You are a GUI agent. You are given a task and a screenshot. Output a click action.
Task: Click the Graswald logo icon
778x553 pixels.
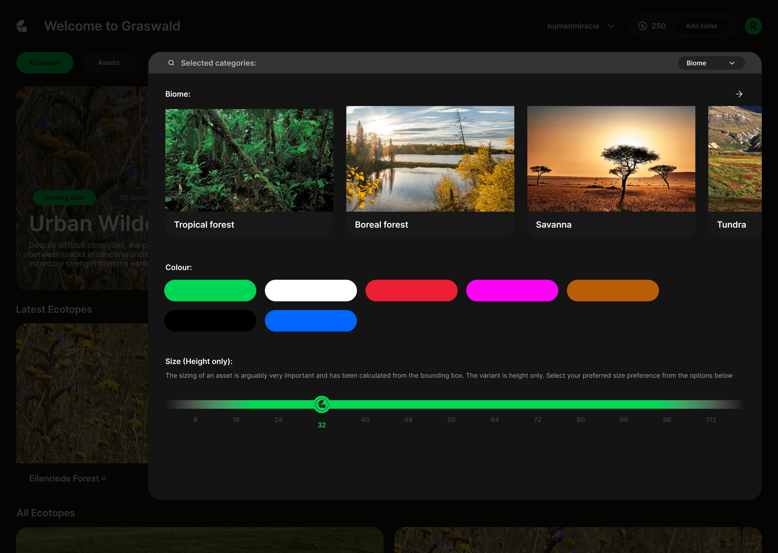click(22, 26)
